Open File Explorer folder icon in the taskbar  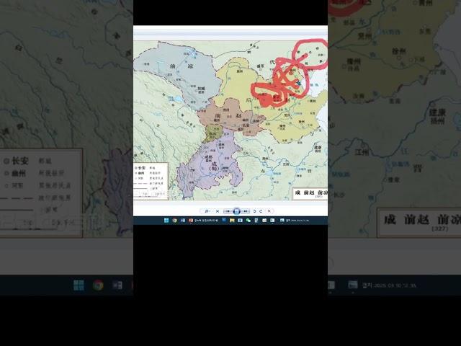coord(232,221)
